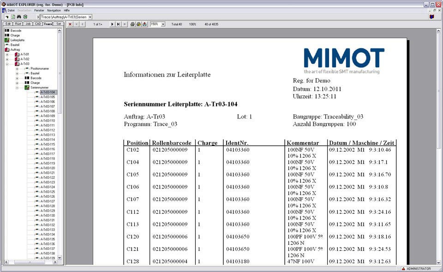Screen dimensions: 443x272
Task: Click the tree panel's scroll down arrow
Action: pyautogui.click(x=60, y=258)
